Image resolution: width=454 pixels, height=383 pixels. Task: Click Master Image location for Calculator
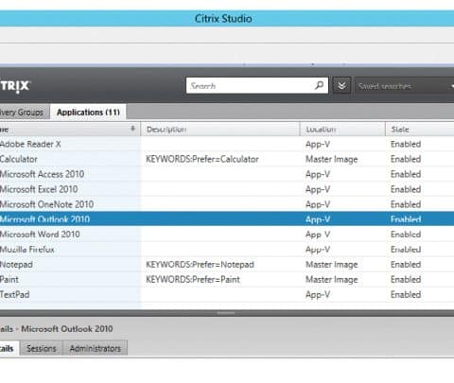click(332, 159)
